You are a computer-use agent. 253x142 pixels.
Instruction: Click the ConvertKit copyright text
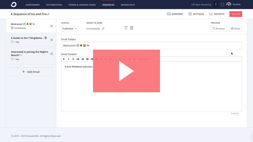tap(36, 136)
